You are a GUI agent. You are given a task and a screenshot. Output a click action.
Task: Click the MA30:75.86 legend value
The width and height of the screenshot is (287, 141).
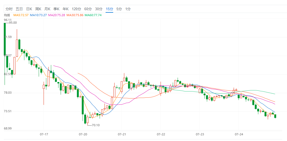pos(75,15)
